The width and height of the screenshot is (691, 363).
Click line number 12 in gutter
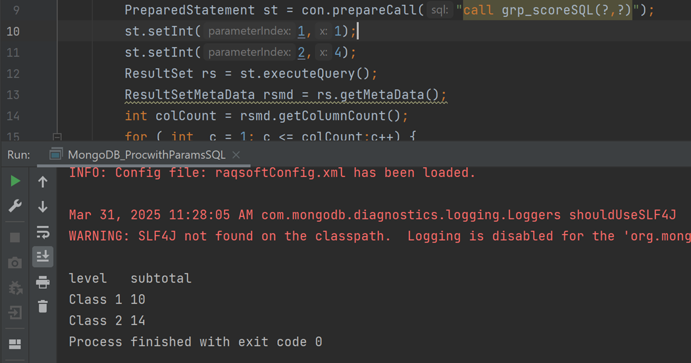pos(13,74)
